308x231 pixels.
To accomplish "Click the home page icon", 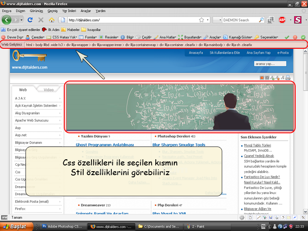I will pos(51,20).
